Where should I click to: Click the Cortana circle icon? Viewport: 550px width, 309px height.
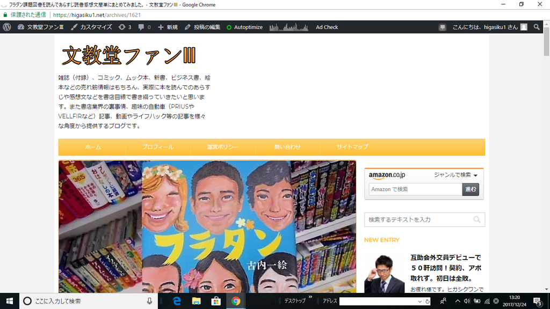click(x=27, y=301)
